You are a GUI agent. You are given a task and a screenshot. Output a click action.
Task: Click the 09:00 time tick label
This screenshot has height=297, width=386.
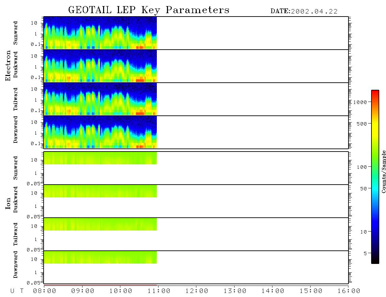tap(83, 291)
